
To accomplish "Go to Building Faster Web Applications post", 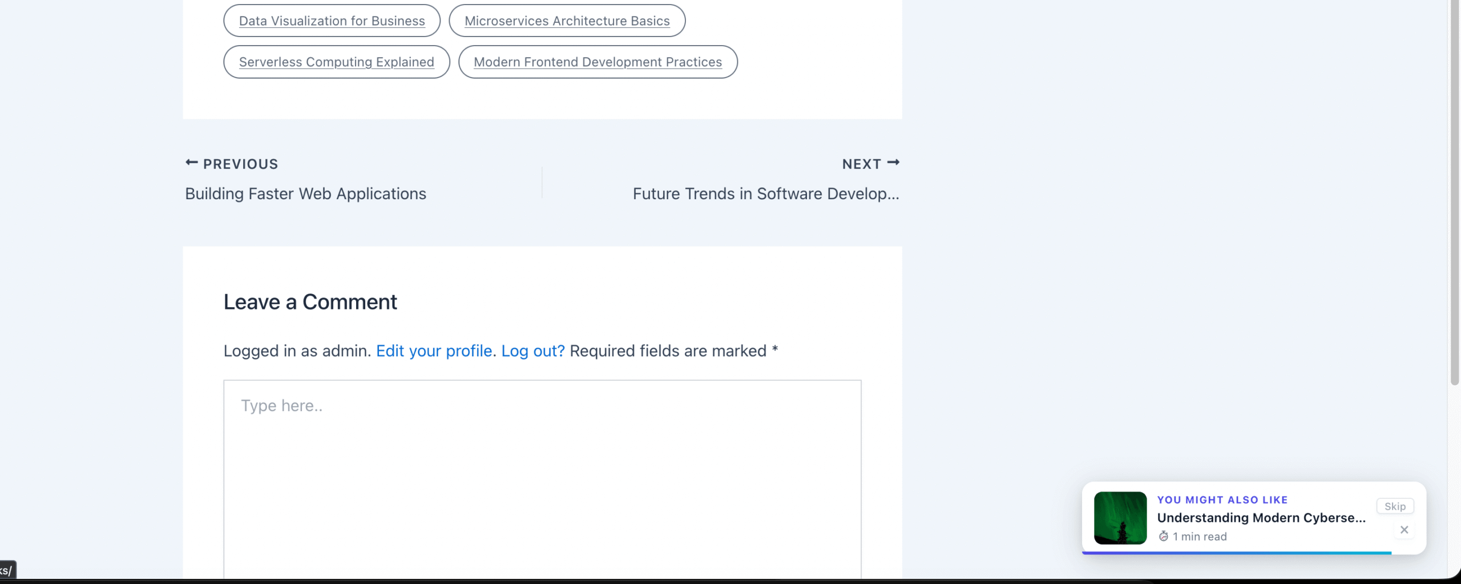I will (x=305, y=194).
